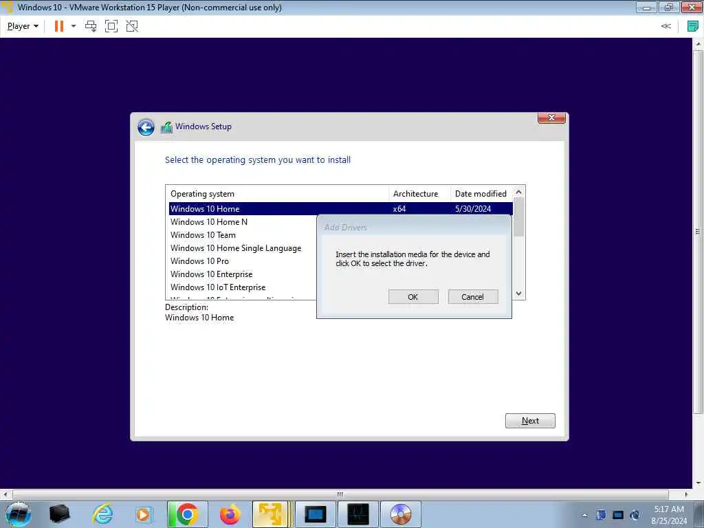Viewport: 704px width, 528px height.
Task: Open the taskbar clock and date
Action: 669,515
